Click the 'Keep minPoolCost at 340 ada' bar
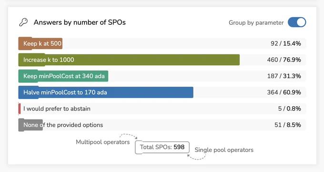Screen dimensions: 324x172 [x=63, y=76]
